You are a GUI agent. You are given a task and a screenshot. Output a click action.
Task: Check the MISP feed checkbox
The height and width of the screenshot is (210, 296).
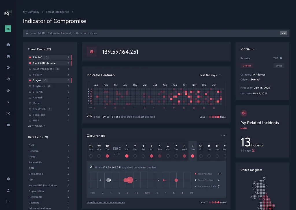coord(30,121)
